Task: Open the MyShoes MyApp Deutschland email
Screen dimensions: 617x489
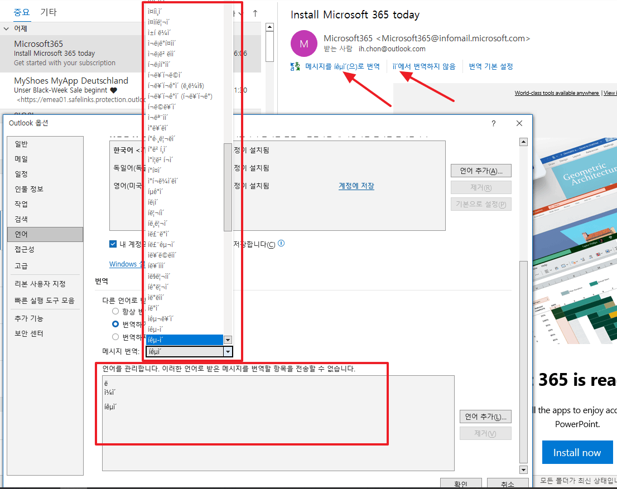Action: point(130,90)
